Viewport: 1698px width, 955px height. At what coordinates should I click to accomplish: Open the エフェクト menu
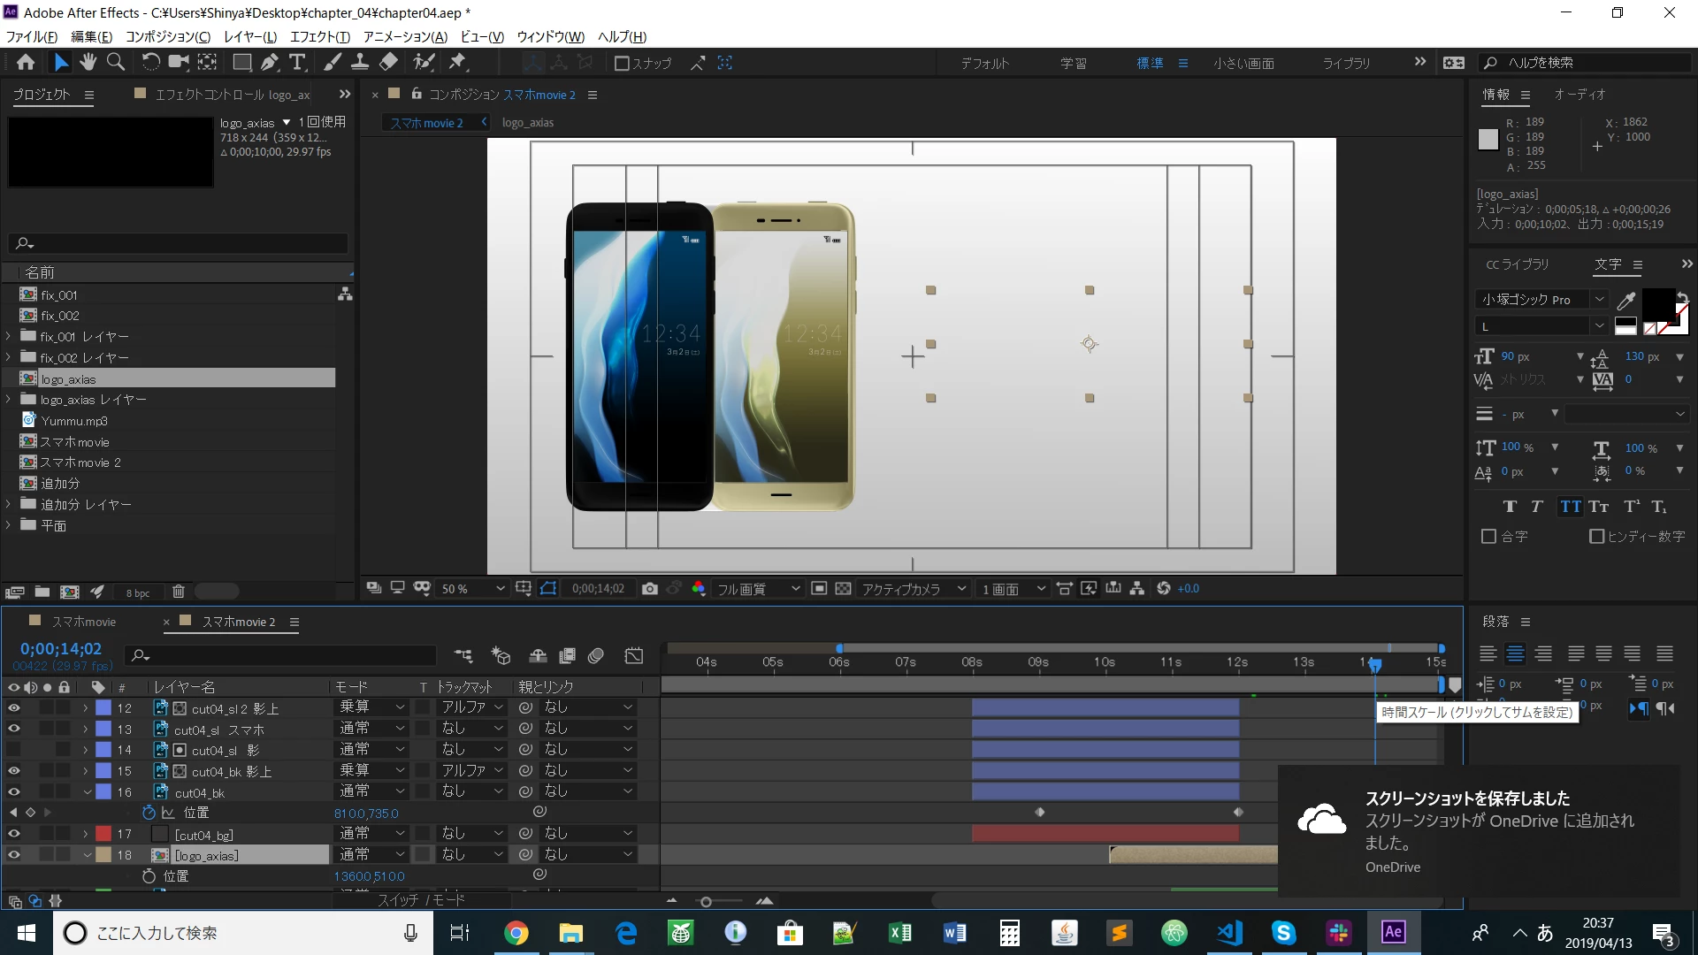319,36
